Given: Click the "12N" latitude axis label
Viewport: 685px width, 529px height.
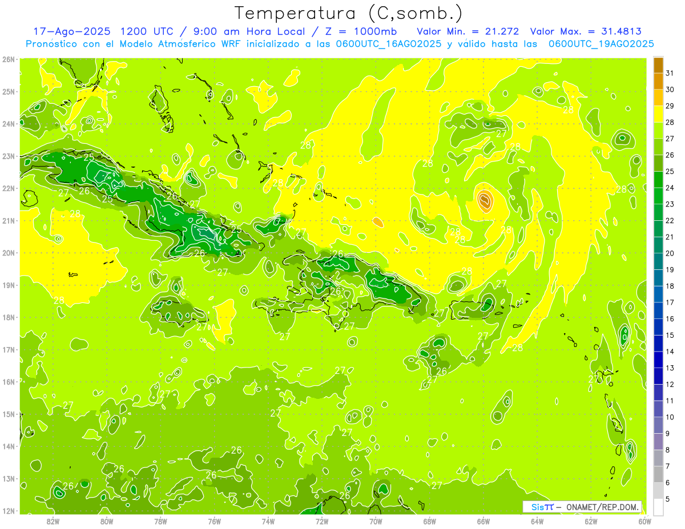Looking at the screenshot, I should coord(9,511).
